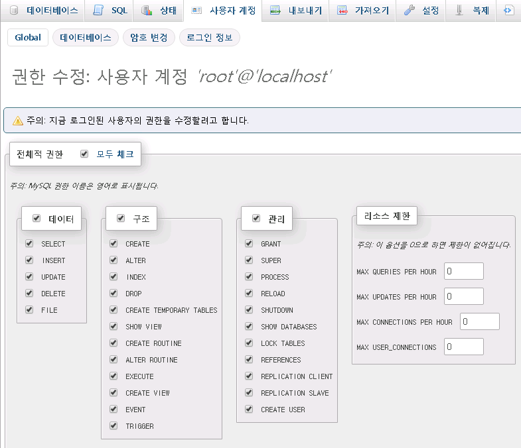Image resolution: width=521 pixels, height=448 pixels.
Task: Open the 암호 변경 sub-tab
Action: click(149, 37)
